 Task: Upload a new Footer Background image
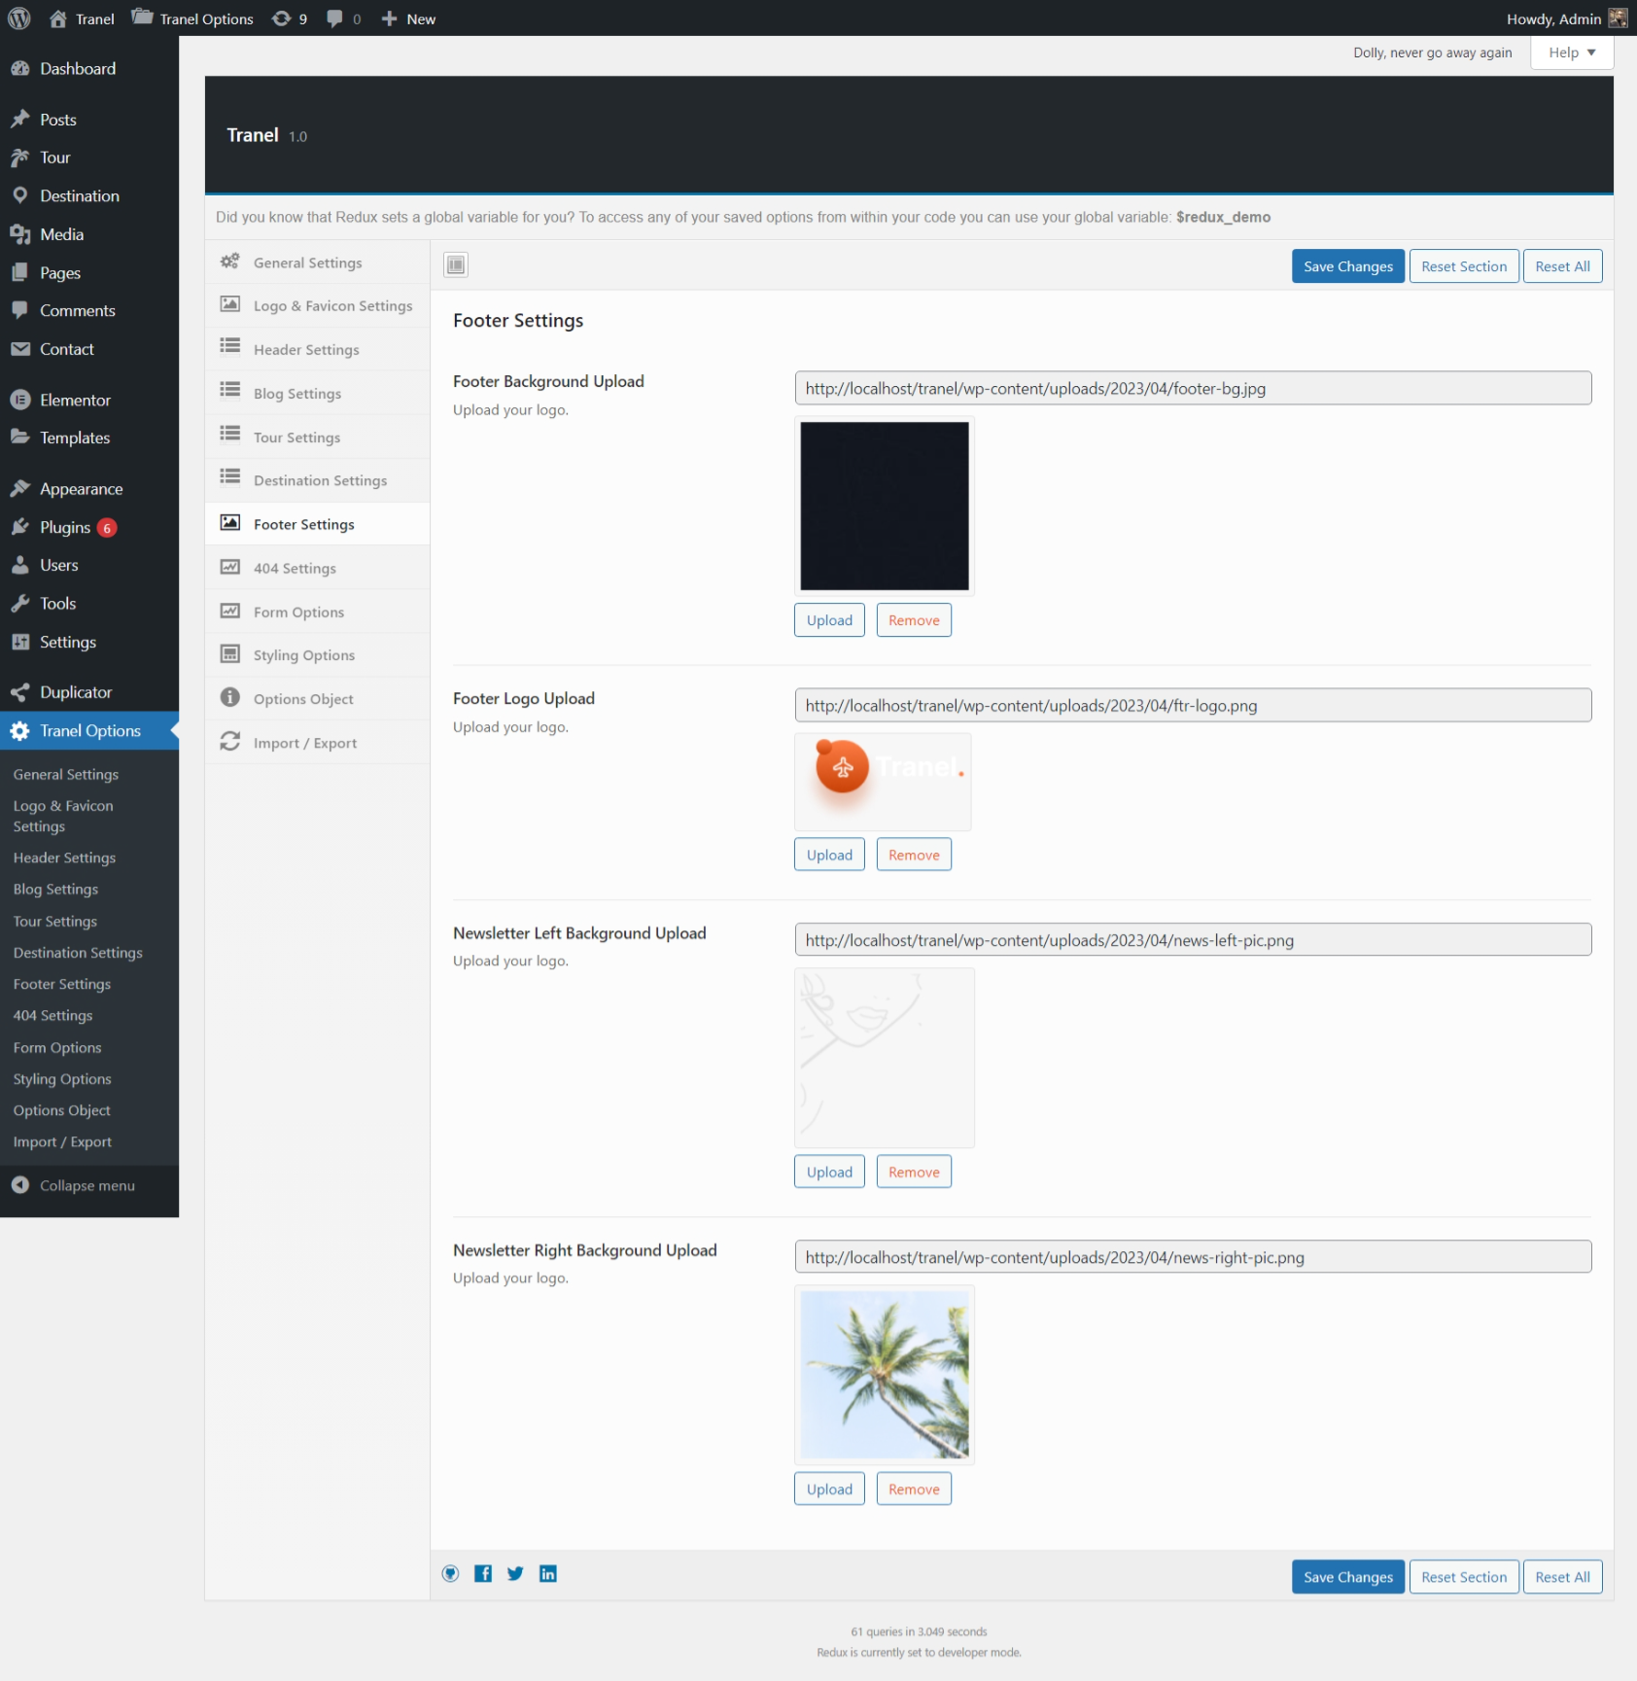point(829,620)
